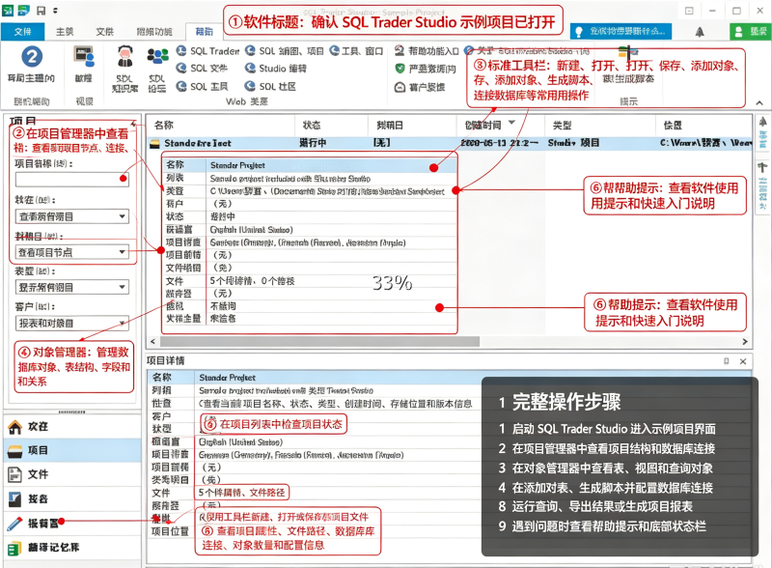Click the customer feedback icon in ribbon
The width and height of the screenshot is (772, 568).
click(x=400, y=87)
